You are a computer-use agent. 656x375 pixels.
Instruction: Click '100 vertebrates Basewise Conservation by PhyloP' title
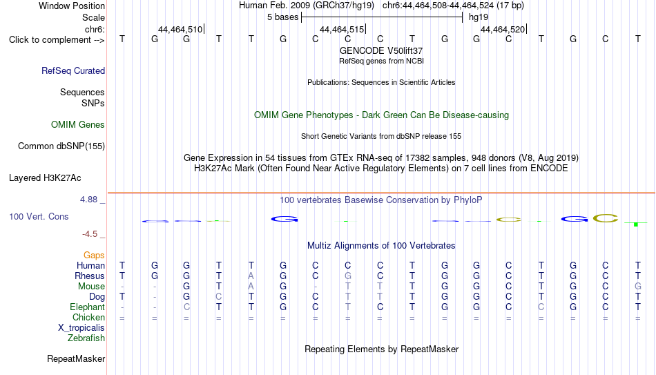(381, 200)
